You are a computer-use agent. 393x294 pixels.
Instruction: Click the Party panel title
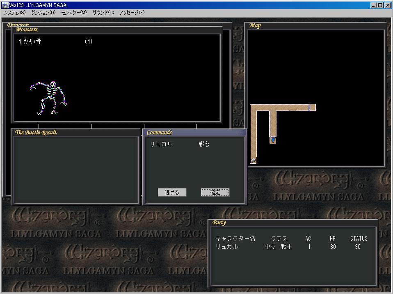pos(219,223)
